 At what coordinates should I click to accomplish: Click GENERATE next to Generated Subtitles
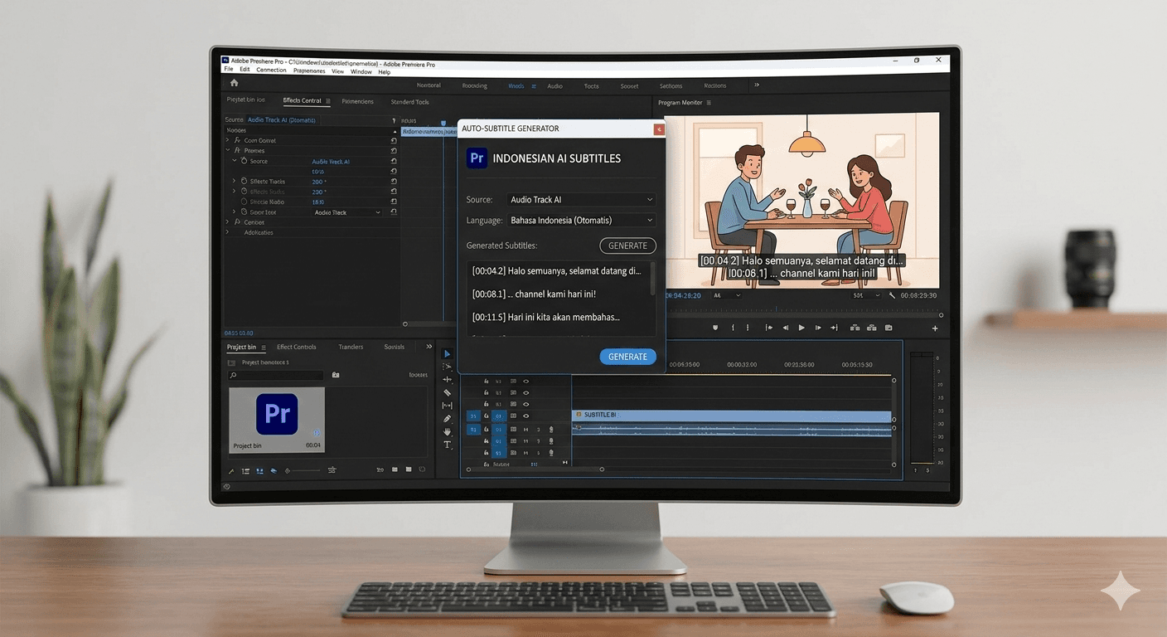click(627, 246)
